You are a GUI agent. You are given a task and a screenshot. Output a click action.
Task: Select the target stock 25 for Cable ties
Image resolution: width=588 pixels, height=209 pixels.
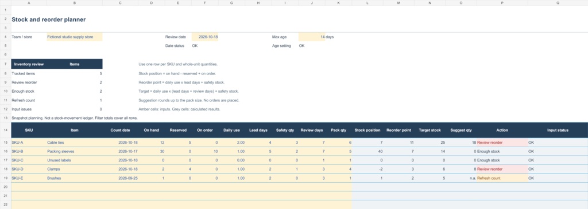point(430,143)
